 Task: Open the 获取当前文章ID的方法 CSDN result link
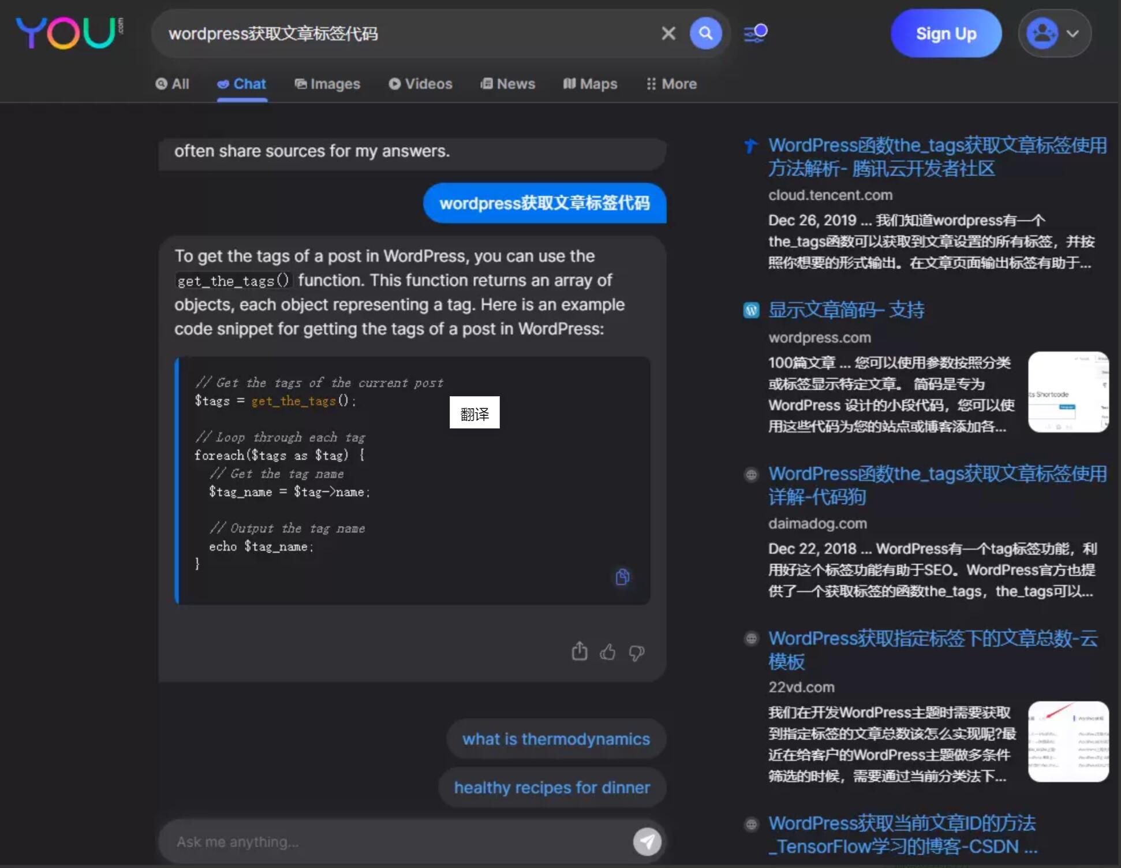click(x=903, y=835)
